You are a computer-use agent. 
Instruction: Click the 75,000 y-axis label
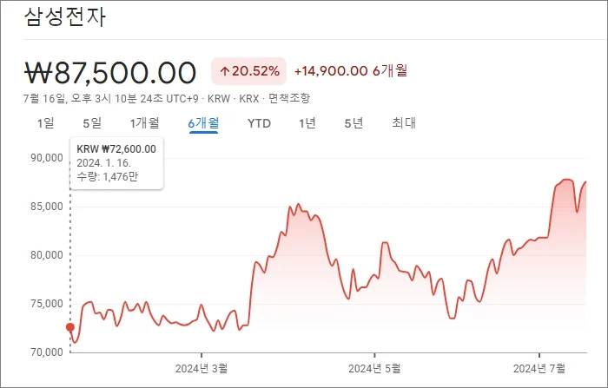point(47,304)
